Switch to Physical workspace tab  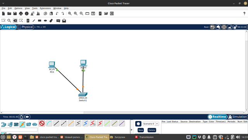coord(26,27)
